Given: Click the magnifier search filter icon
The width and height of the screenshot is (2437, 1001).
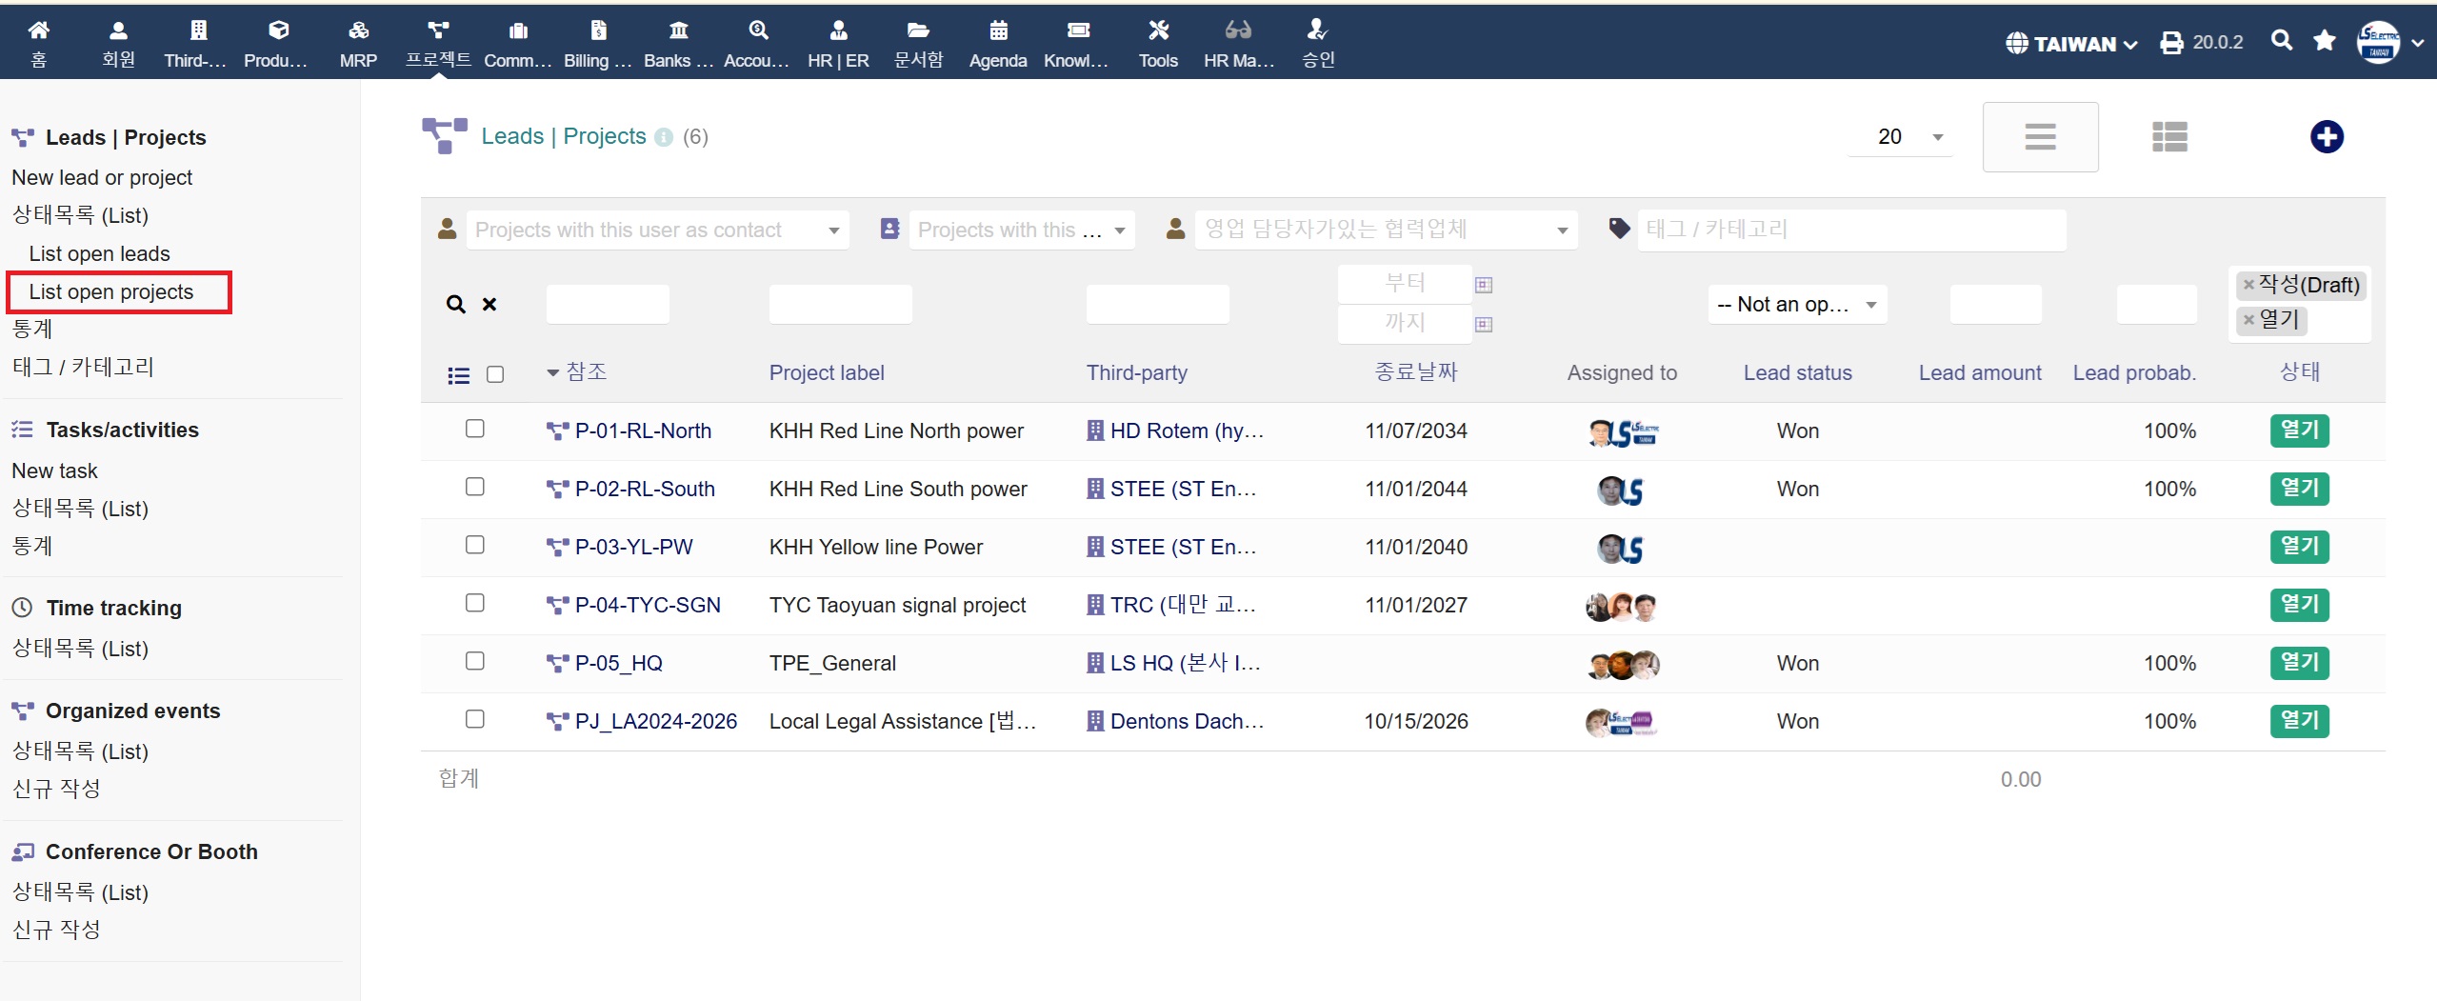Looking at the screenshot, I should (456, 305).
